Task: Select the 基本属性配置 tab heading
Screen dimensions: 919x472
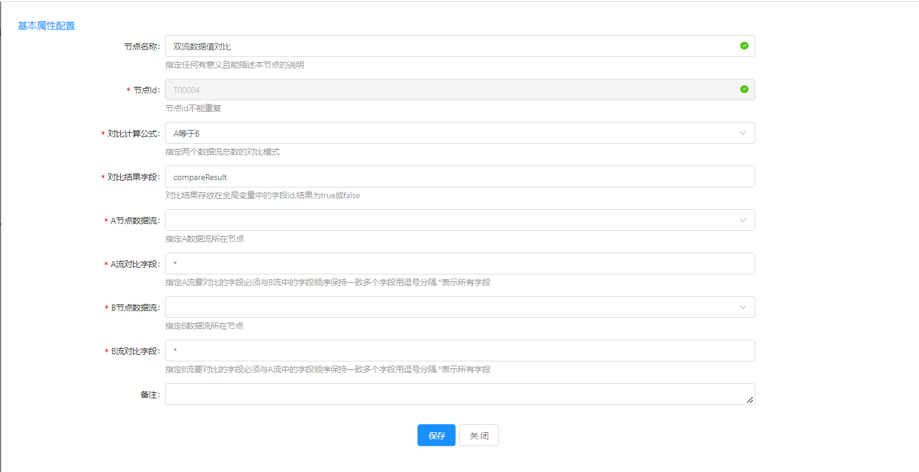Action: pos(47,26)
